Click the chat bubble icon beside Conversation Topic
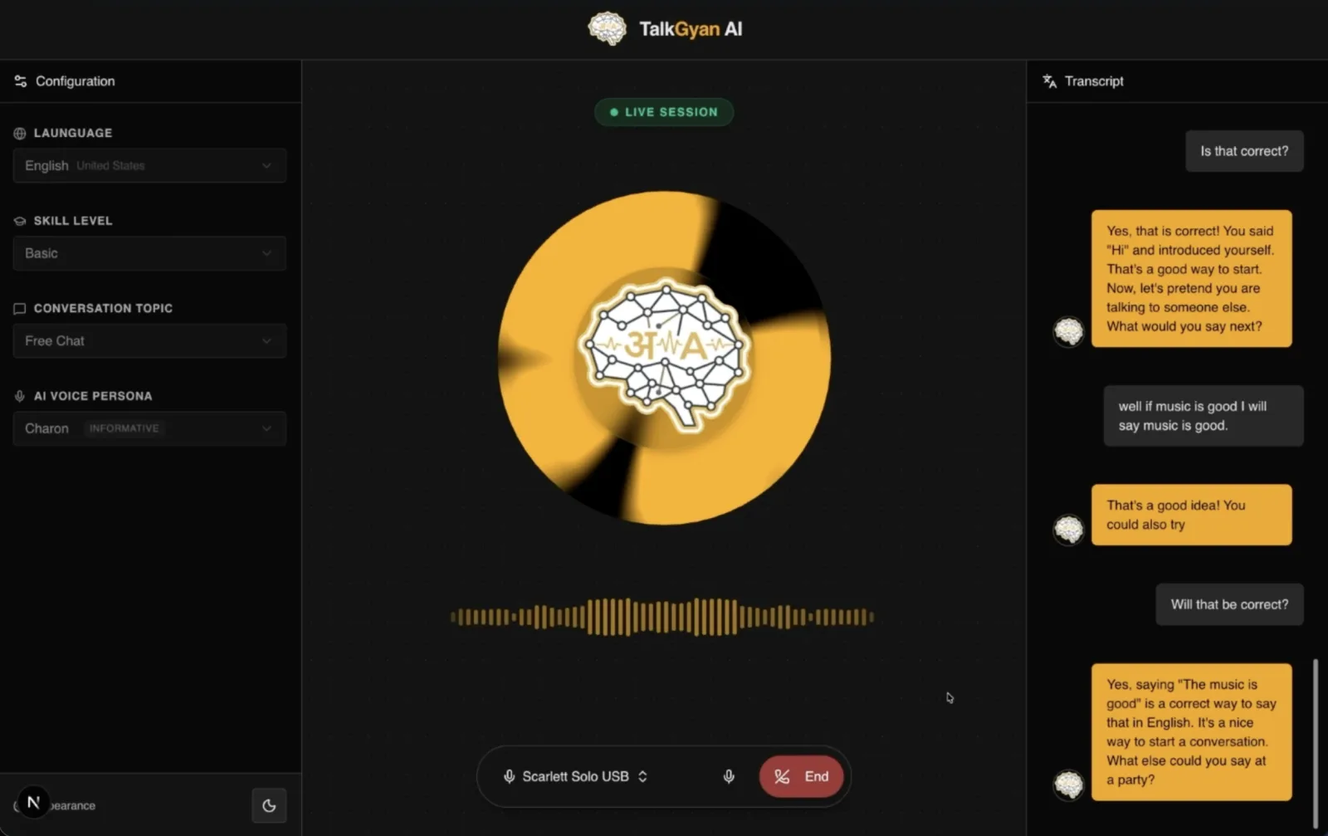 [20, 308]
